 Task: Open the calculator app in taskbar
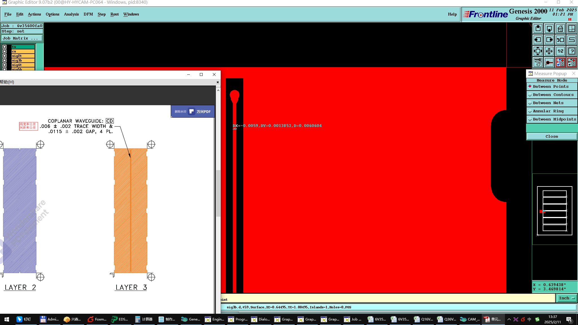click(x=144, y=319)
